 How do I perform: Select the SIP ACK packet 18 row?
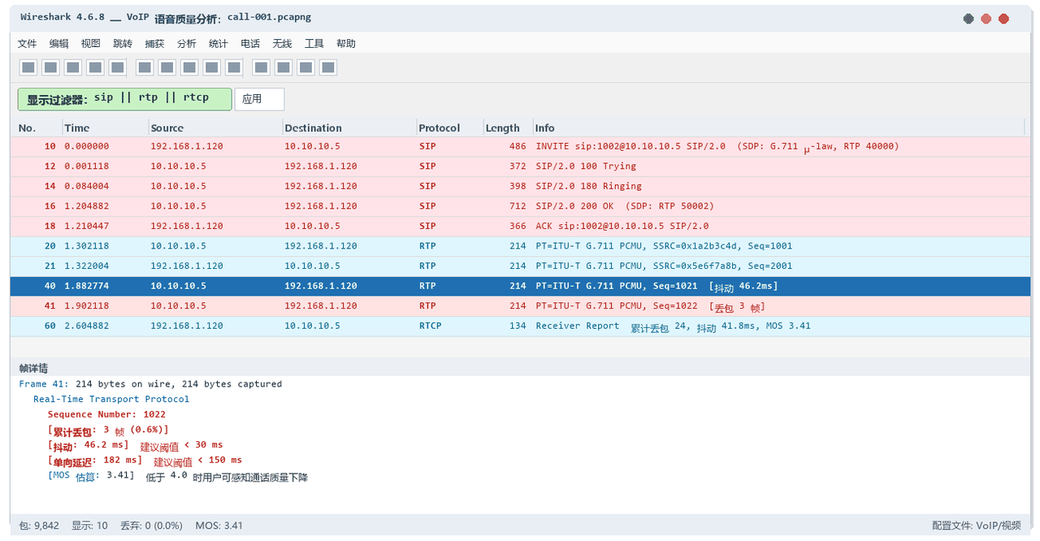pyautogui.click(x=520, y=226)
